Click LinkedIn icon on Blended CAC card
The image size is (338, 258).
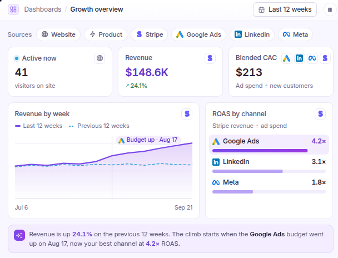click(299, 58)
